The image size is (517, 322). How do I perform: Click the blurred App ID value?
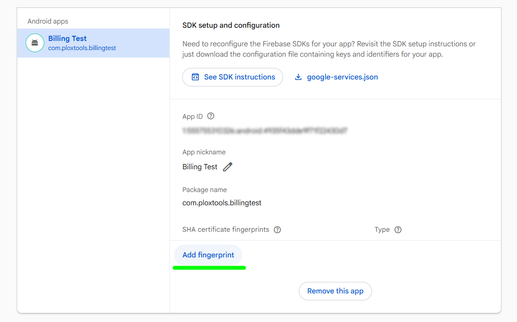pyautogui.click(x=264, y=131)
